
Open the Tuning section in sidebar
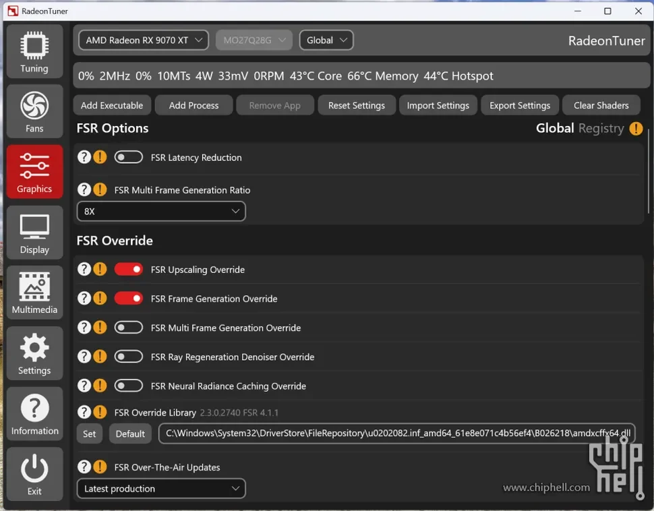click(34, 51)
